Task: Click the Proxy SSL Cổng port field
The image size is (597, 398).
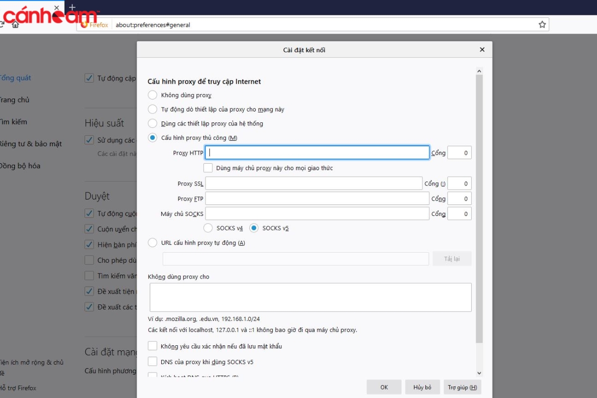Action: coord(459,184)
